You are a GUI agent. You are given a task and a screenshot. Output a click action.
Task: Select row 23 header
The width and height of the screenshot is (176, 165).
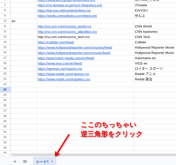click(5, 90)
